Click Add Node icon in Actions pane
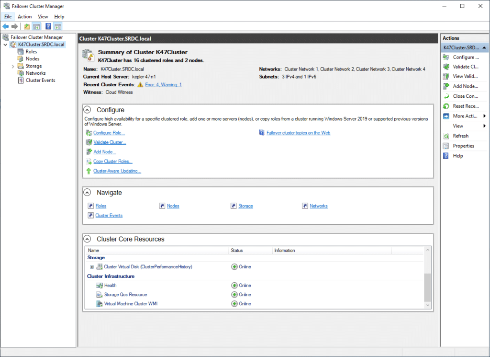Screen dimensions: 490x357 click(446, 86)
